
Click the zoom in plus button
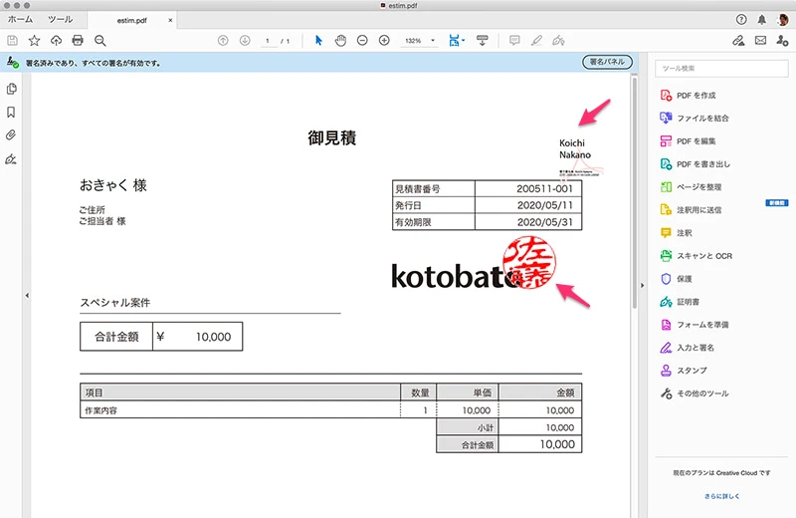tap(384, 40)
